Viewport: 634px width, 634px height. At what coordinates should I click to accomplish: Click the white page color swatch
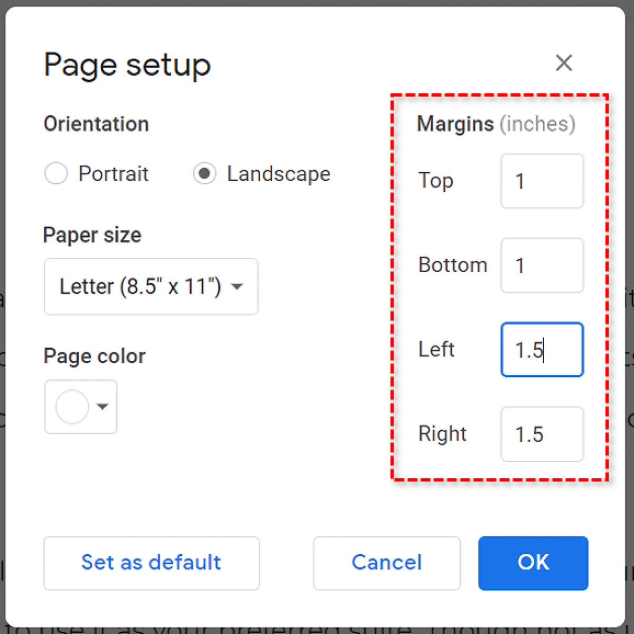[71, 407]
